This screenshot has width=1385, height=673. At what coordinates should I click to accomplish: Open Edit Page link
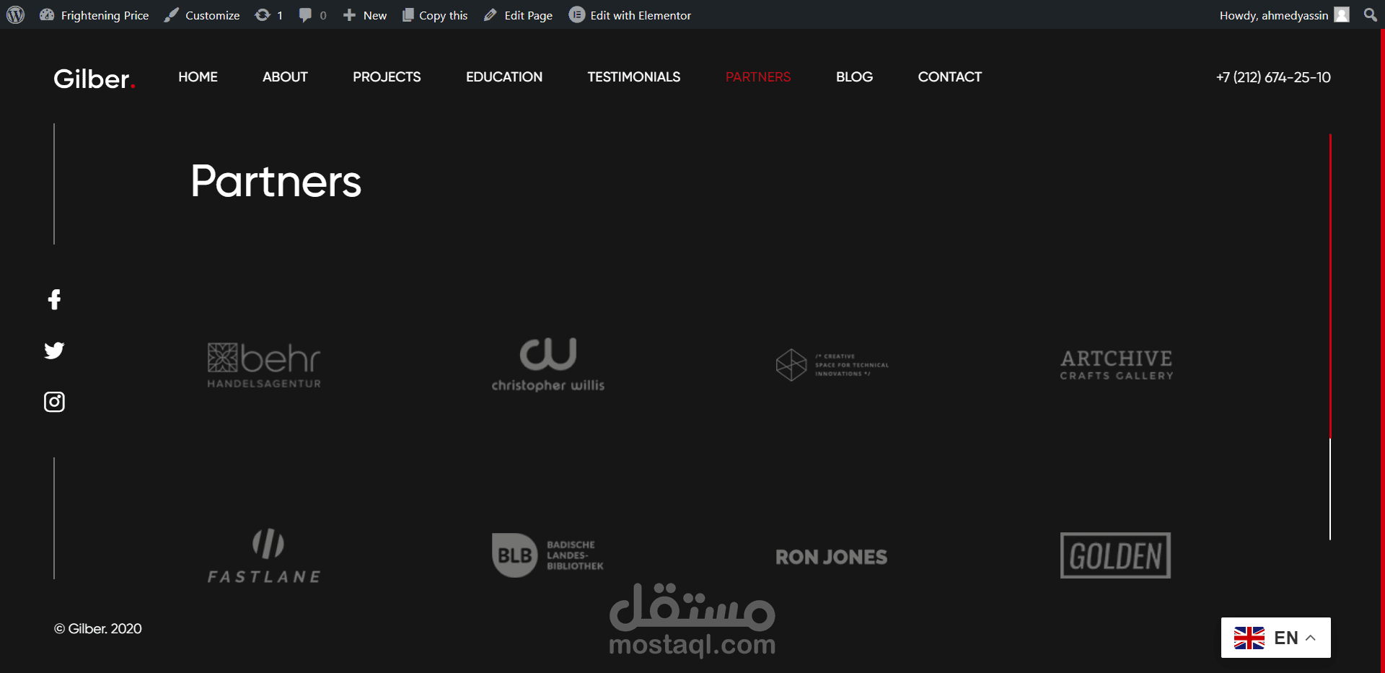pos(518,15)
